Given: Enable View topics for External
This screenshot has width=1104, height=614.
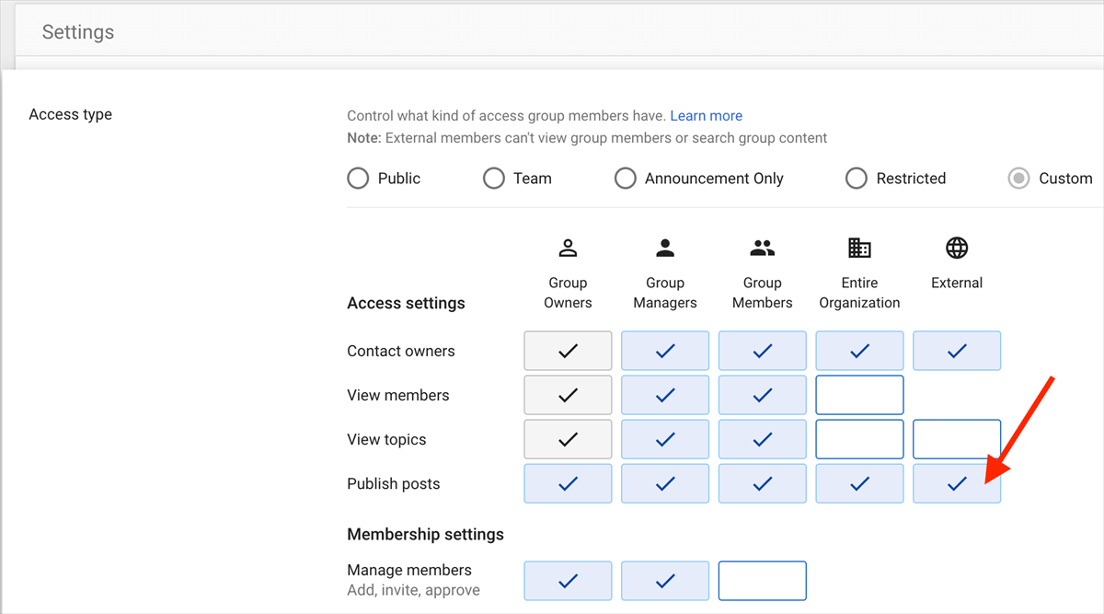Looking at the screenshot, I should click(x=957, y=439).
